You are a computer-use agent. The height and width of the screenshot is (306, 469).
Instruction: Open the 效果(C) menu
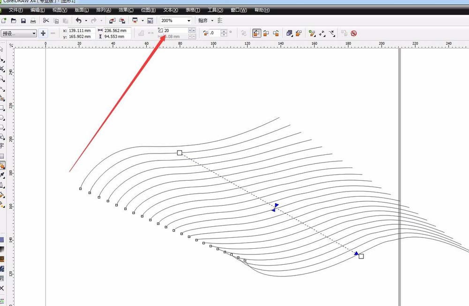coord(126,10)
